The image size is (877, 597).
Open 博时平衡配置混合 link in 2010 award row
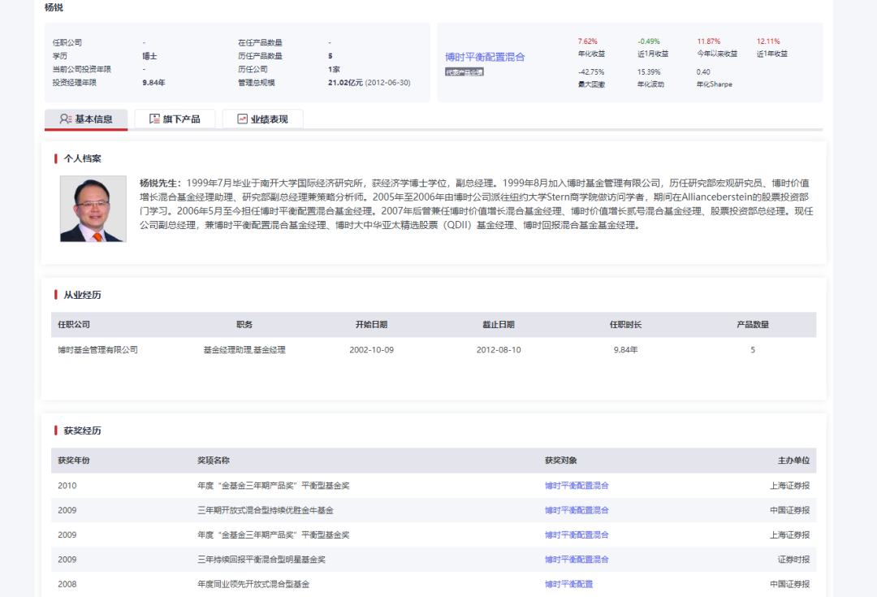(x=577, y=486)
